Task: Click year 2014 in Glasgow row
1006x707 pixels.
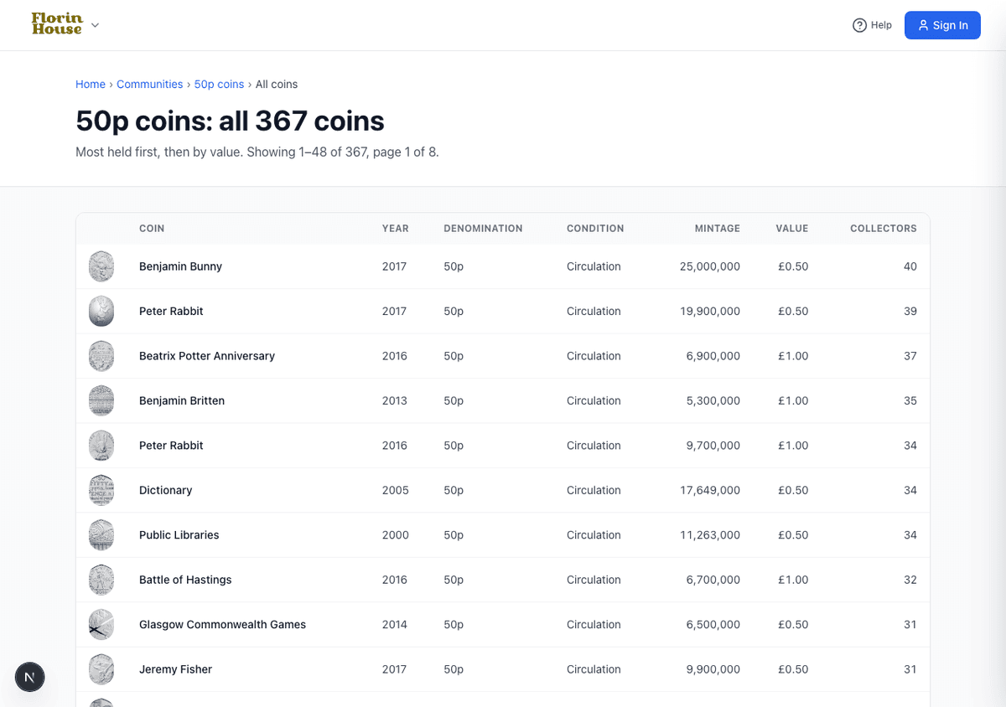Action: [x=395, y=625]
